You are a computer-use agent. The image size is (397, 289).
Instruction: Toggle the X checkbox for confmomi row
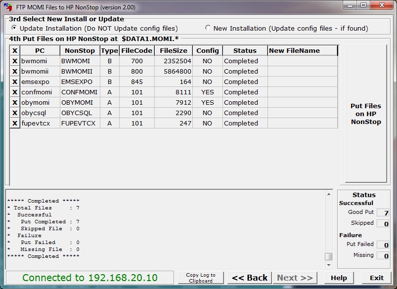tap(15, 92)
